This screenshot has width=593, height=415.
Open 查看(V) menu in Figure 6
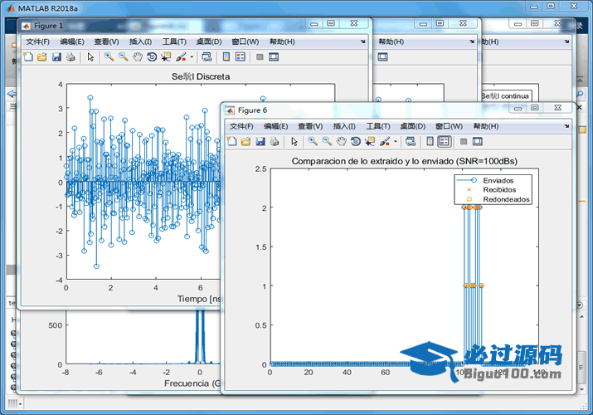coord(310,126)
